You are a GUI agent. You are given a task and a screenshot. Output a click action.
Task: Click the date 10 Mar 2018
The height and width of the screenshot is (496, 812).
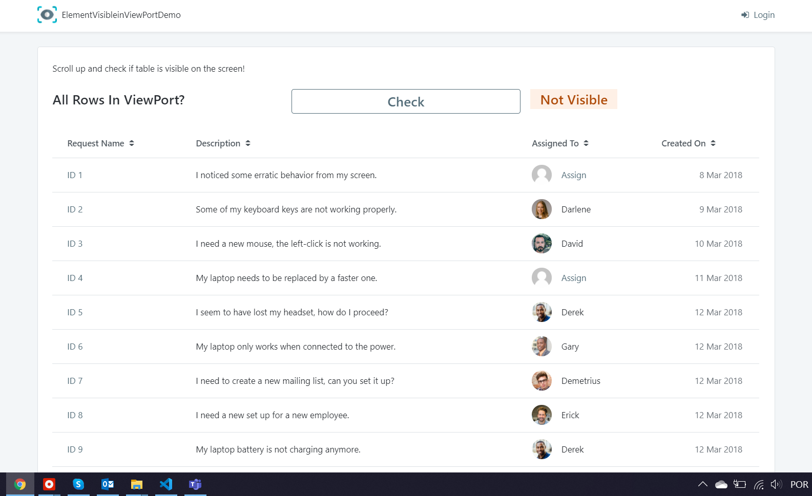718,244
